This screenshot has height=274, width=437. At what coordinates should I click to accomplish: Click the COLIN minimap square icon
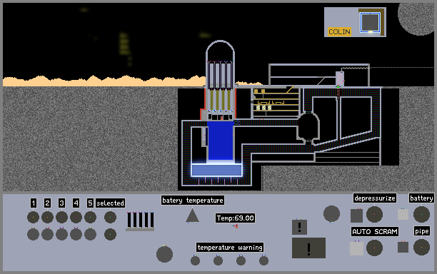point(370,21)
